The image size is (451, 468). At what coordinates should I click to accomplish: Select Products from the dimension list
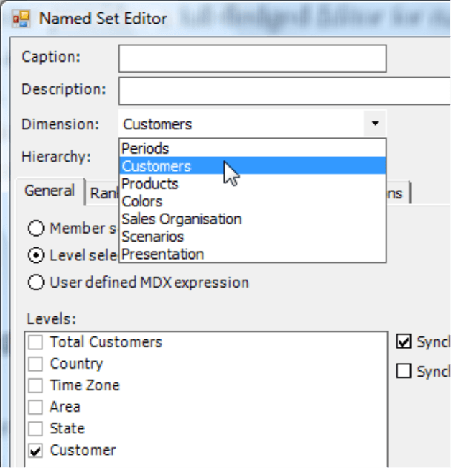150,184
